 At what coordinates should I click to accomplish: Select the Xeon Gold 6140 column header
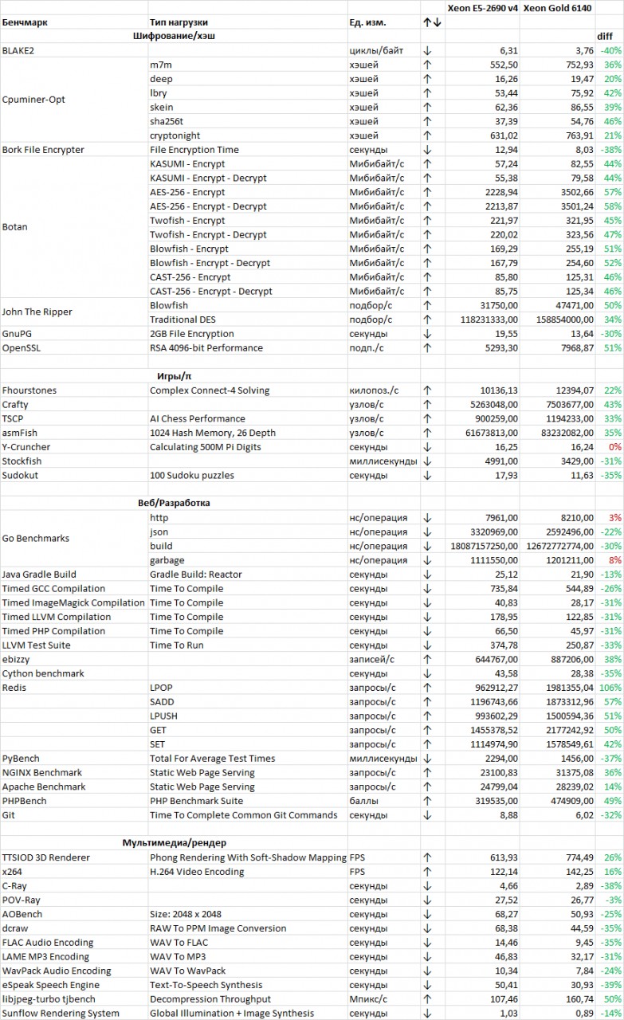(x=557, y=7)
